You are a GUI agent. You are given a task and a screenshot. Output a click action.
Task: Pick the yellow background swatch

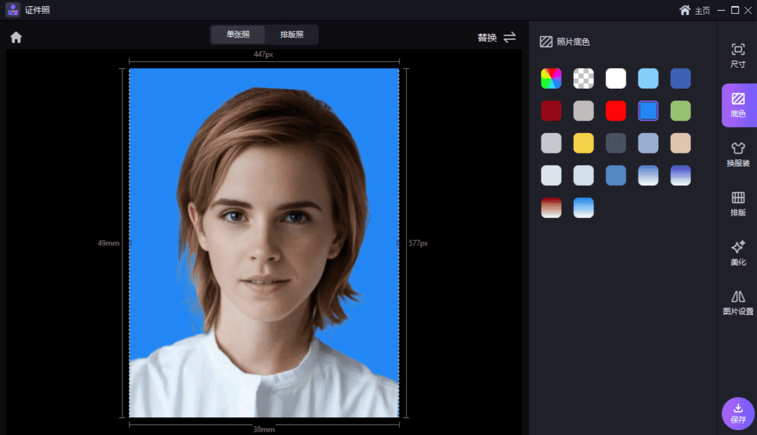583,143
